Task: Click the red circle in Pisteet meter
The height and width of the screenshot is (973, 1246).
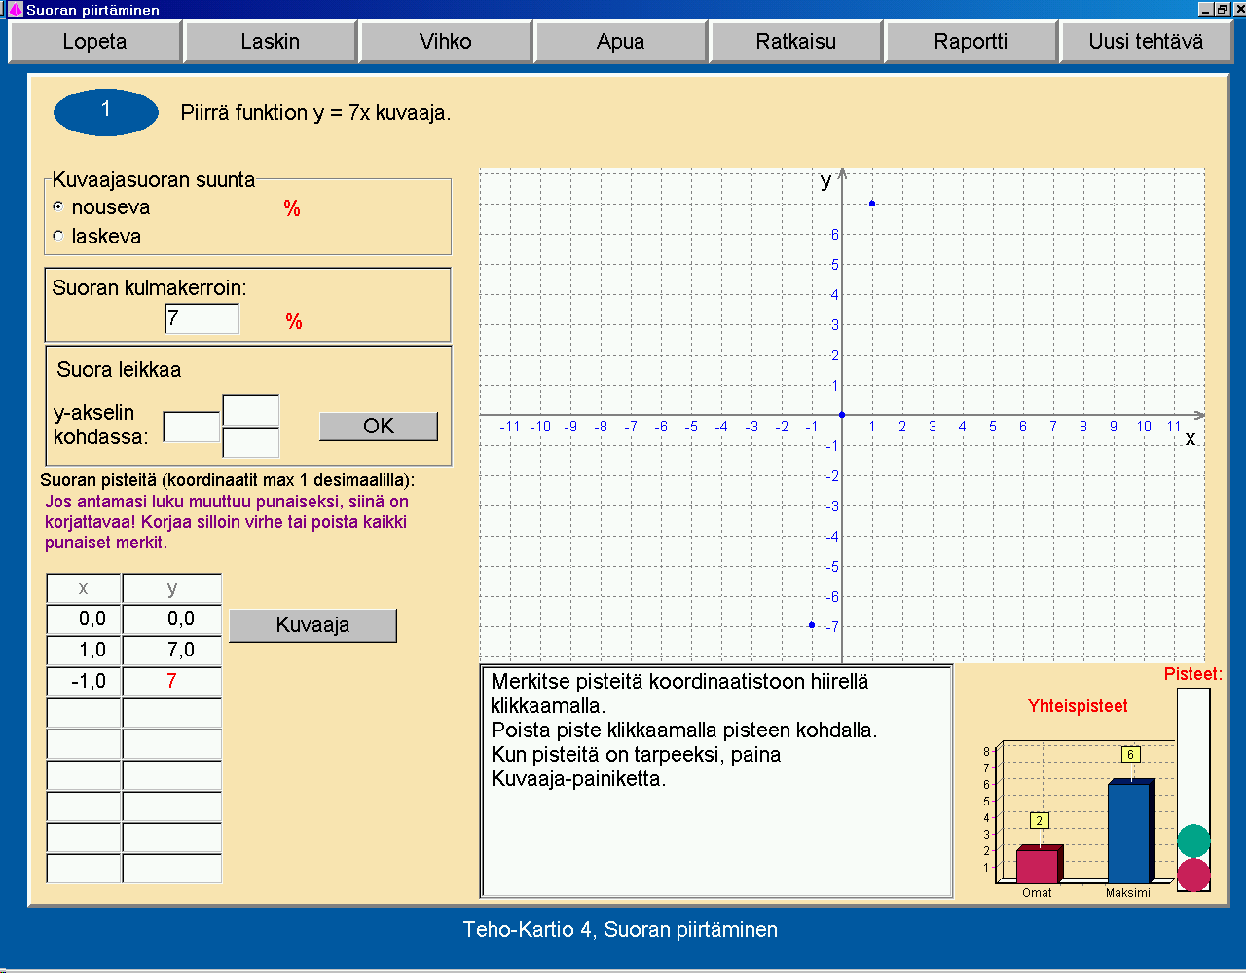Action: (1193, 875)
